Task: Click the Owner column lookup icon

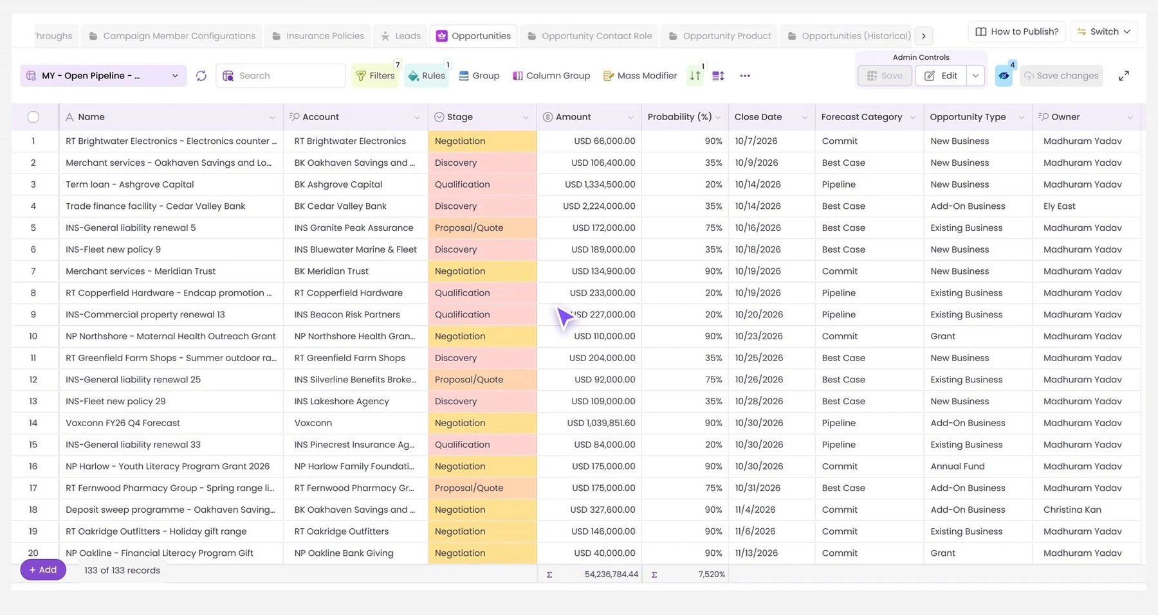Action: 1043,117
